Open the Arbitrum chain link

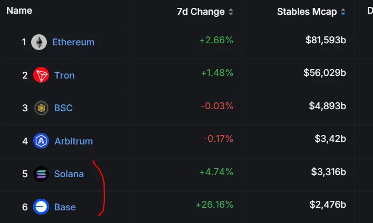tap(73, 141)
